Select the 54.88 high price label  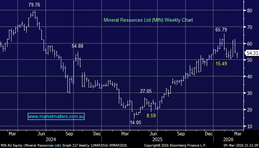(x=77, y=46)
